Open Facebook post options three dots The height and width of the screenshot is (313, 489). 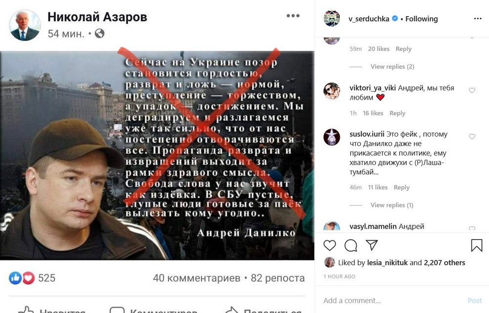(x=293, y=16)
